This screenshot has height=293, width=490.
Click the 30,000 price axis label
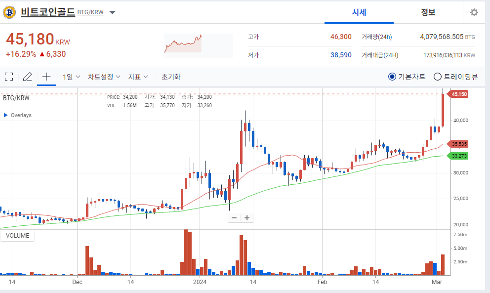click(x=461, y=172)
